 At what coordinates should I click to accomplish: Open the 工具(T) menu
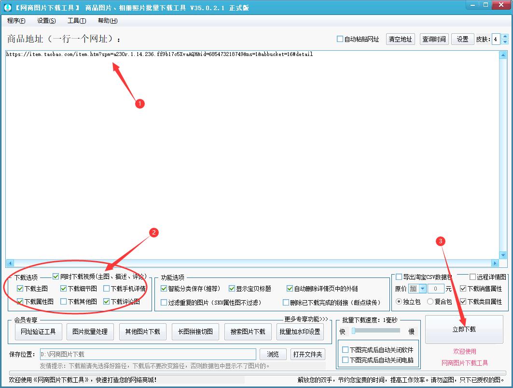pos(76,21)
